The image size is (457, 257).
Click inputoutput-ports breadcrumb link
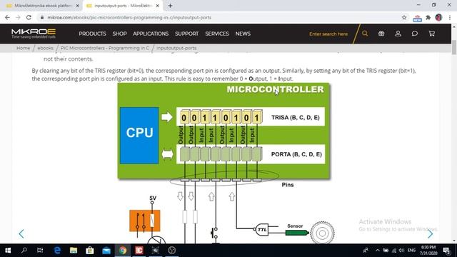point(176,48)
